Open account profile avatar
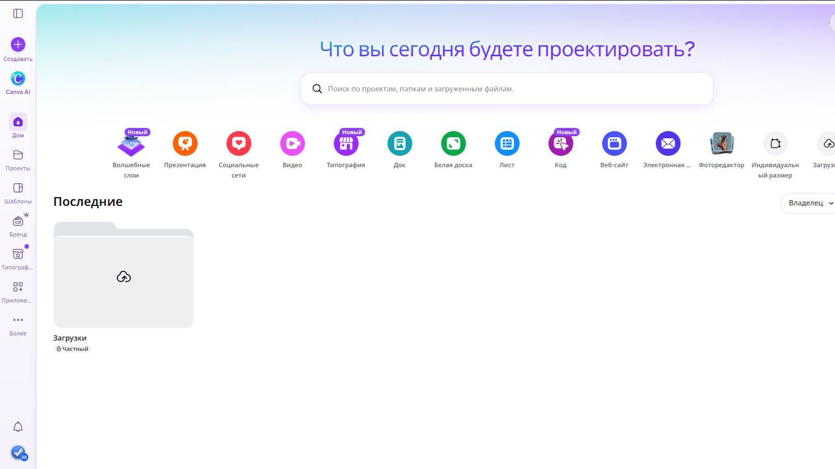Image resolution: width=835 pixels, height=469 pixels. pos(19,452)
